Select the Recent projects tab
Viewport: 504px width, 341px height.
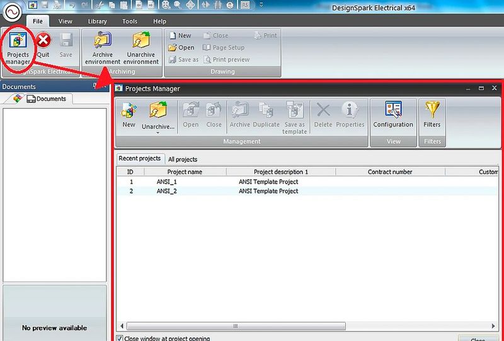(x=140, y=159)
